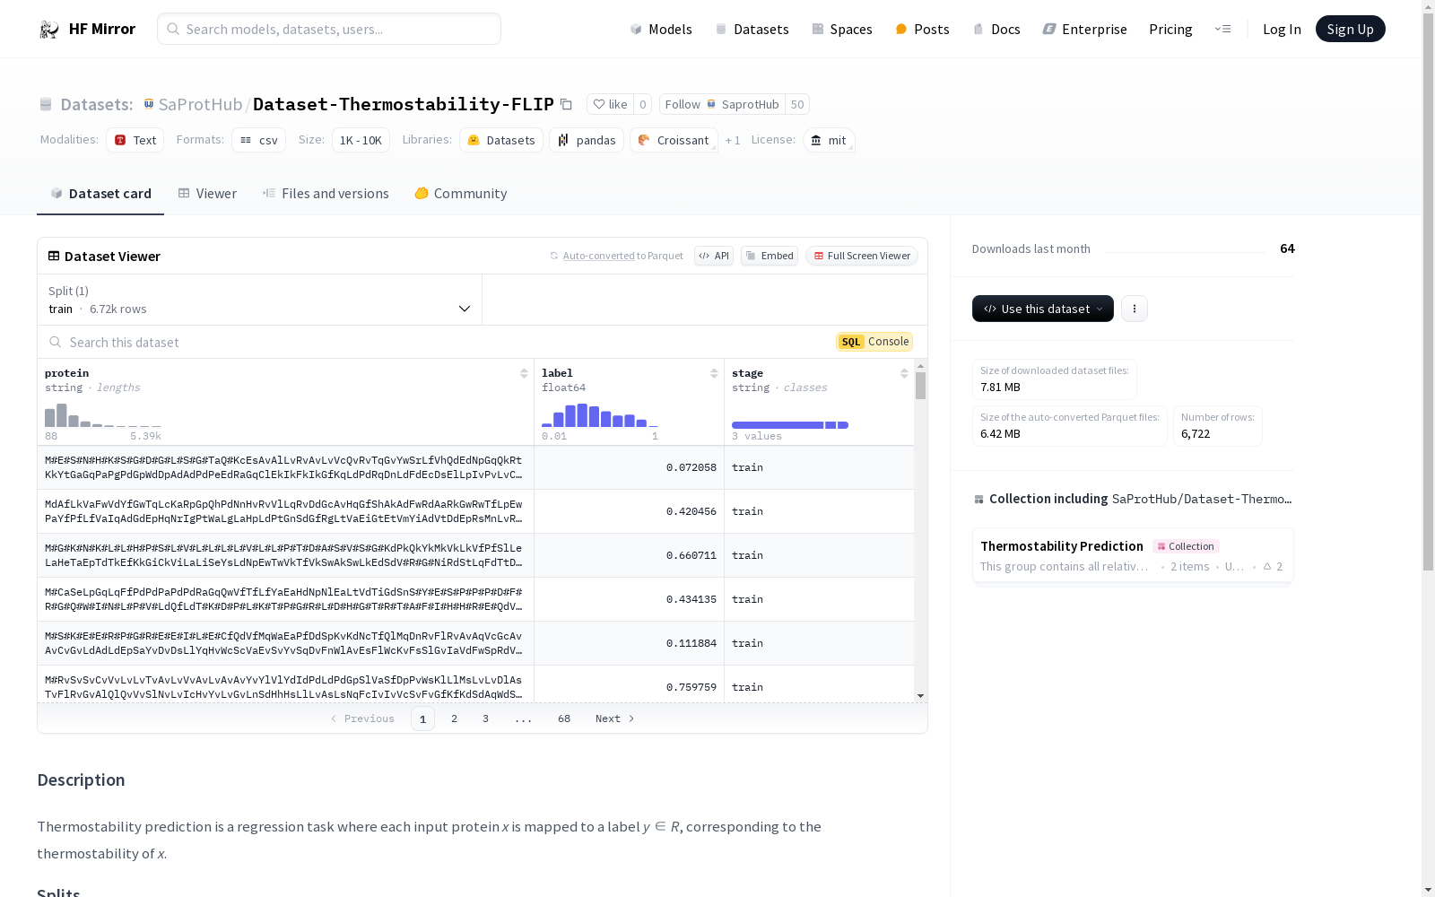
Task: Click the pandas library tag
Action: point(587,140)
